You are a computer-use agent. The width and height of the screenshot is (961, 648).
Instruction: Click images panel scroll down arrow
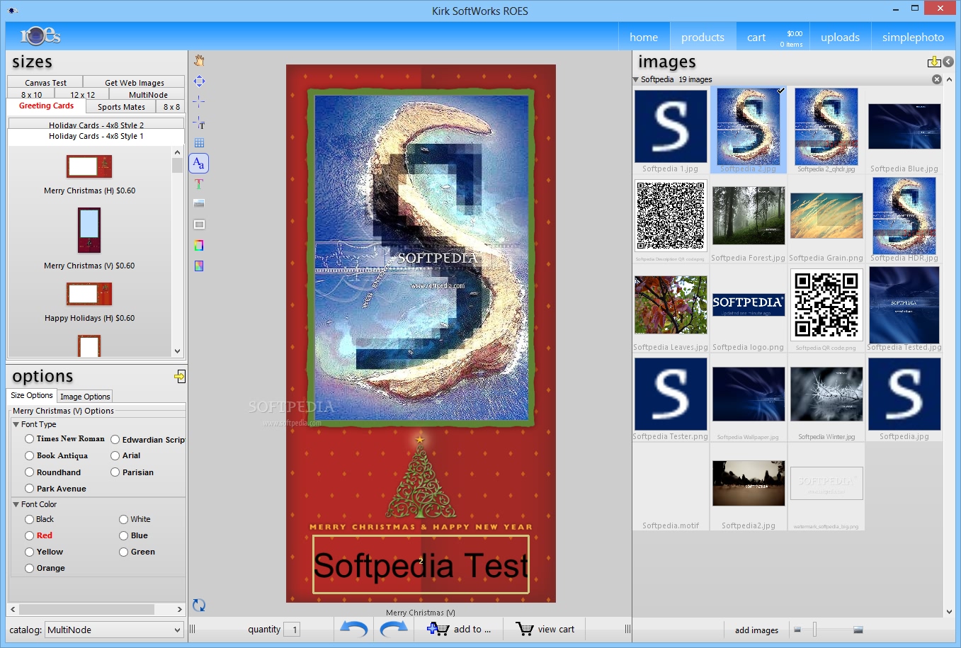coord(949,612)
